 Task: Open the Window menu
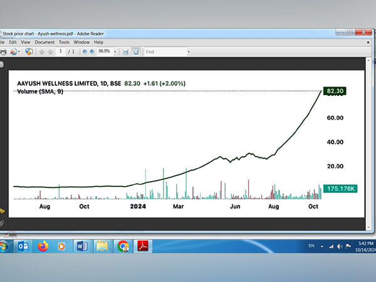point(81,42)
